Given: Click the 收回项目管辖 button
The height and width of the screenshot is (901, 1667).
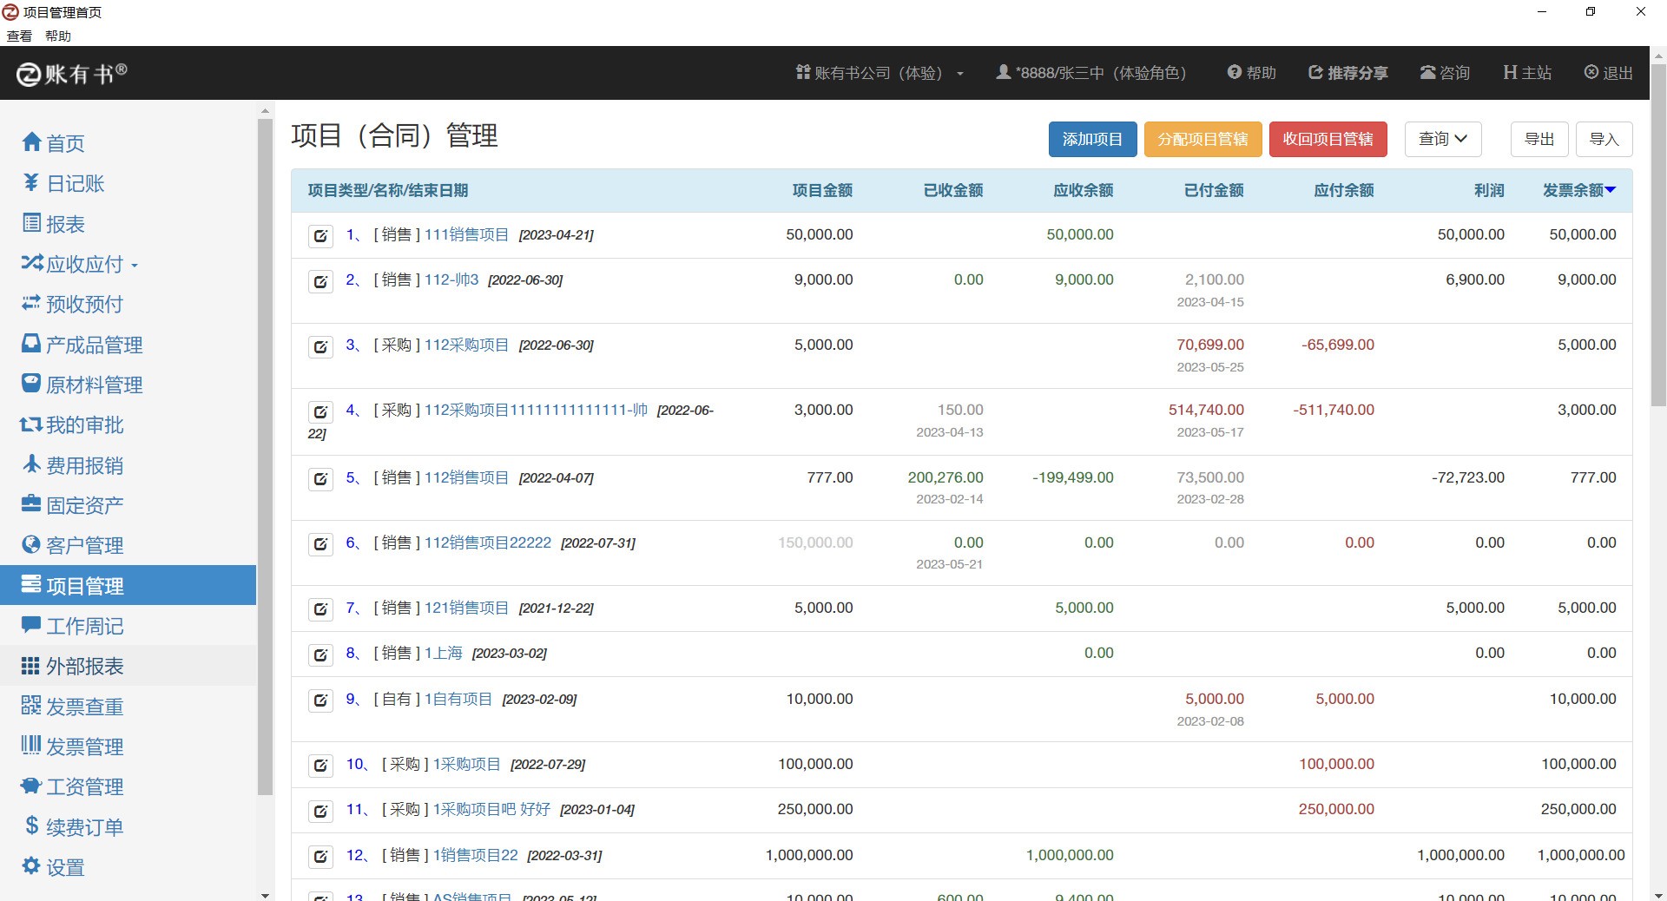Looking at the screenshot, I should click(x=1328, y=139).
